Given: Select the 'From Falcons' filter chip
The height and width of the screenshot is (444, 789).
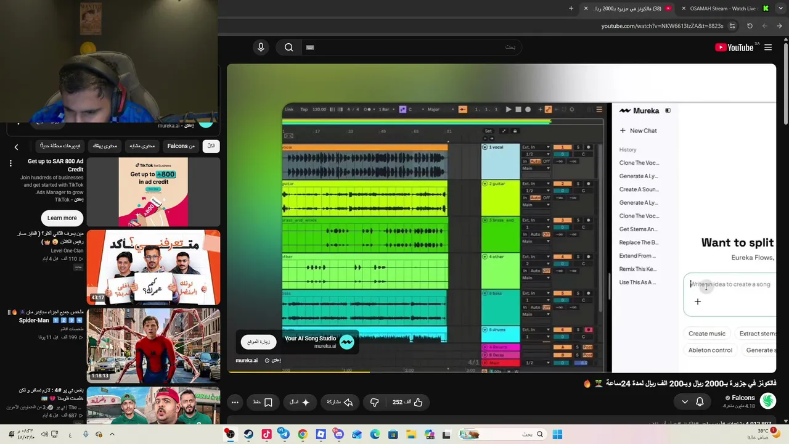Looking at the screenshot, I should 181,146.
